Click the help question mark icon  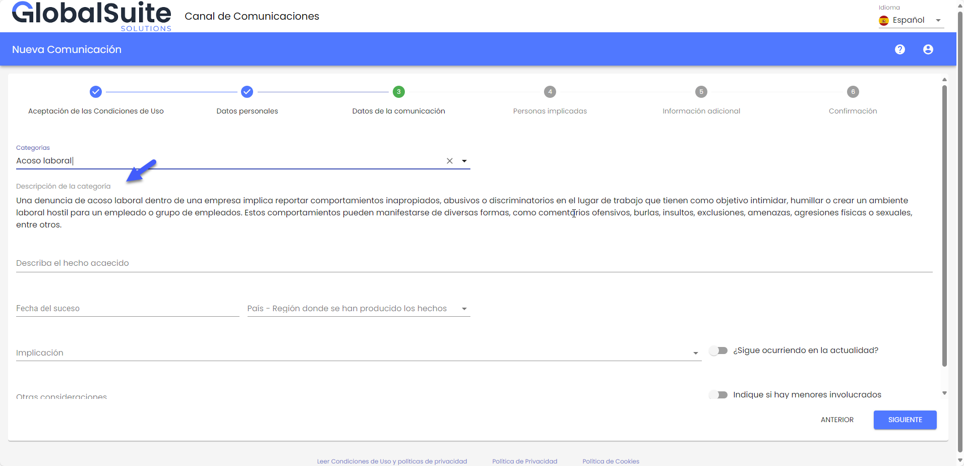899,49
